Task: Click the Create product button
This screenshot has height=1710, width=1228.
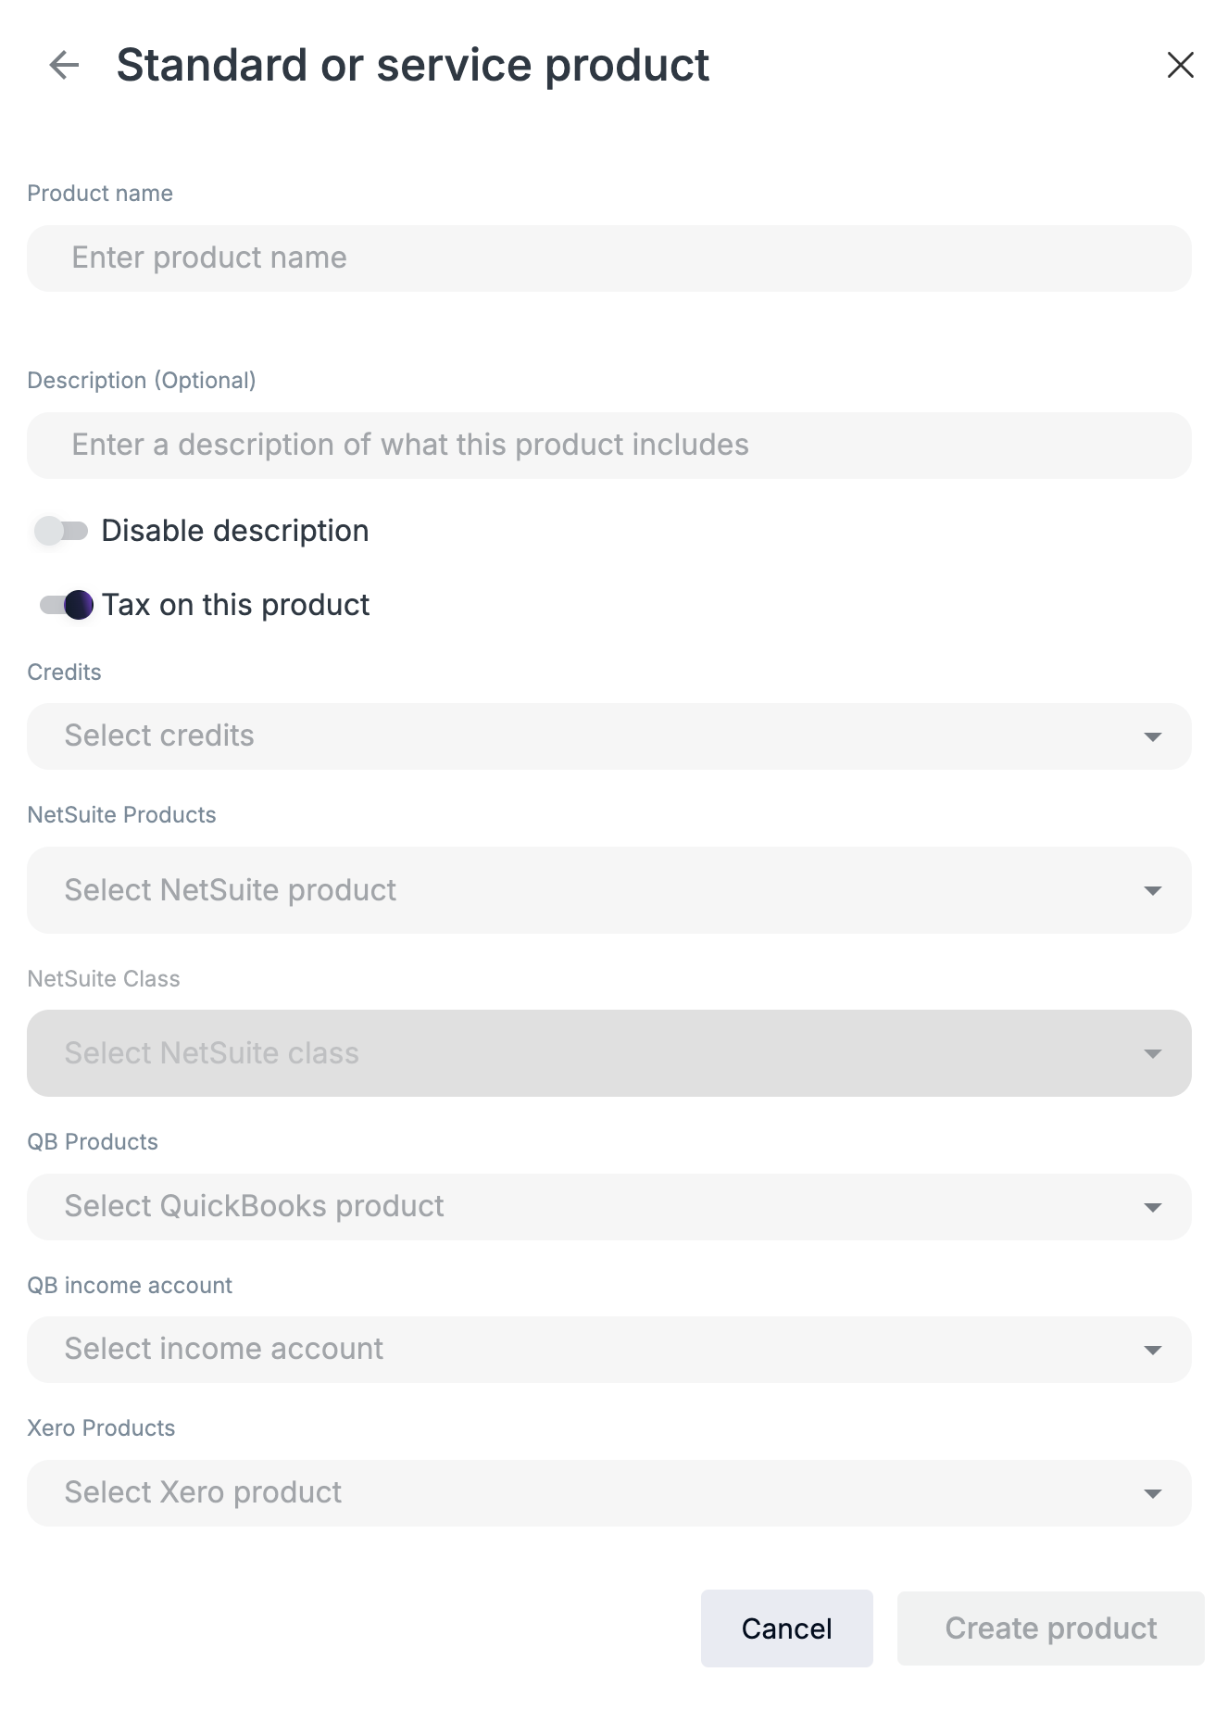Action: coord(1051,1628)
